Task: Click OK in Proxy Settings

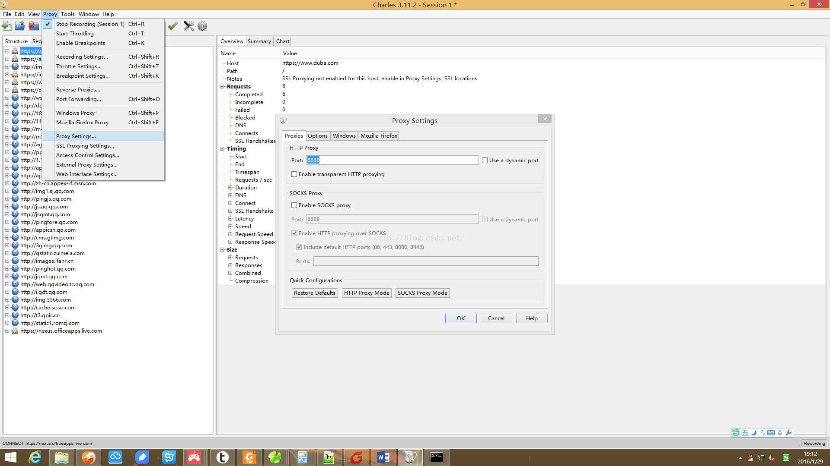Action: [x=461, y=318]
